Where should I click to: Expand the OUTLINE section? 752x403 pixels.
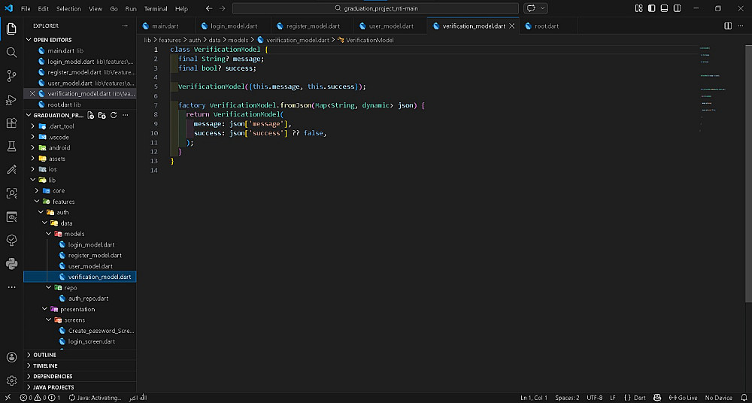pyautogui.click(x=44, y=355)
